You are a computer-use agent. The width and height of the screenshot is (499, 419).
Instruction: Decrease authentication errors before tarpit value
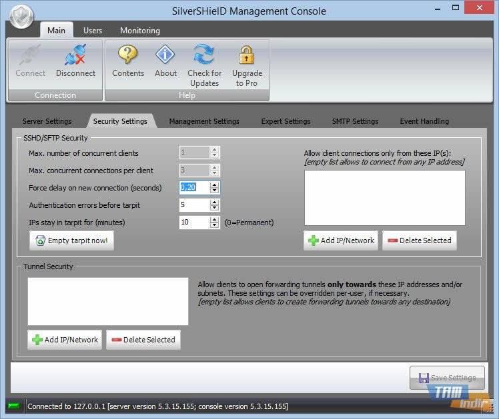click(x=214, y=208)
